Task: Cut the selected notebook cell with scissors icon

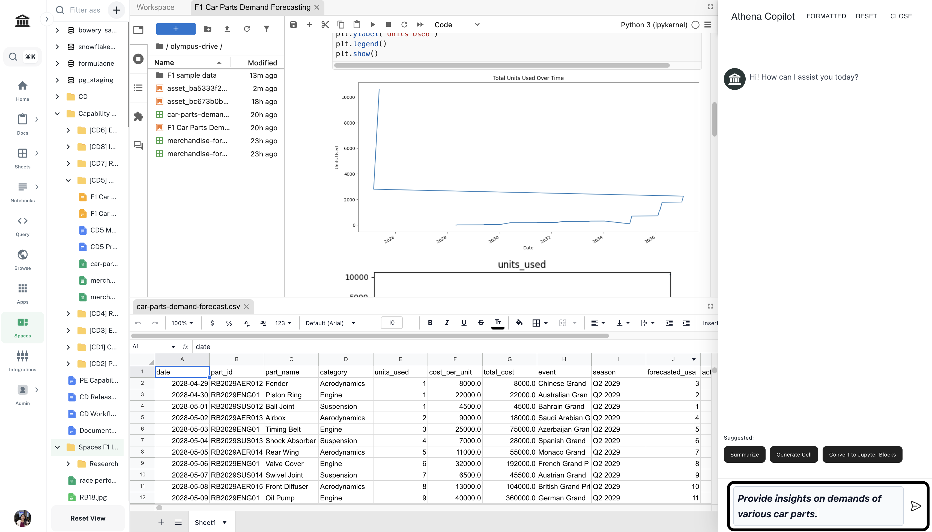Action: click(325, 25)
